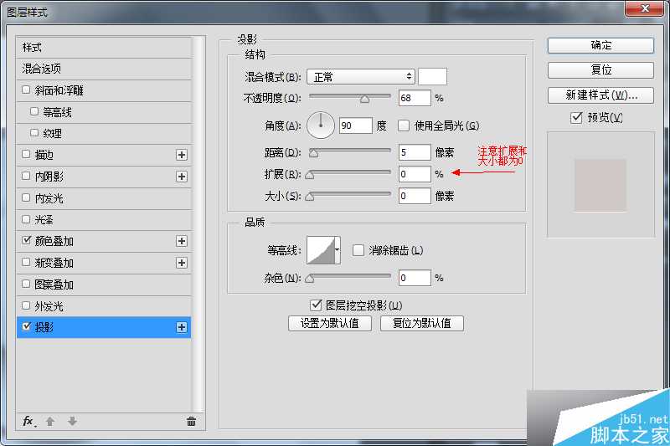Screen dimensions: 670x446
Task: Open the 等高线 contour picker arrow
Action: click(x=338, y=250)
